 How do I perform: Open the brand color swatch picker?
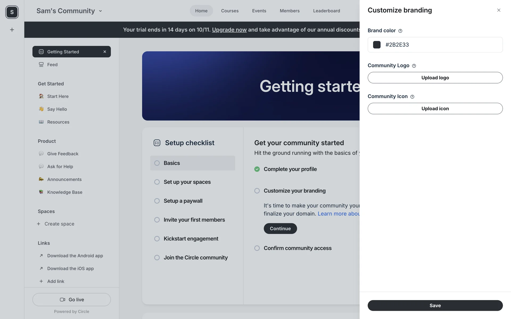pyautogui.click(x=377, y=45)
